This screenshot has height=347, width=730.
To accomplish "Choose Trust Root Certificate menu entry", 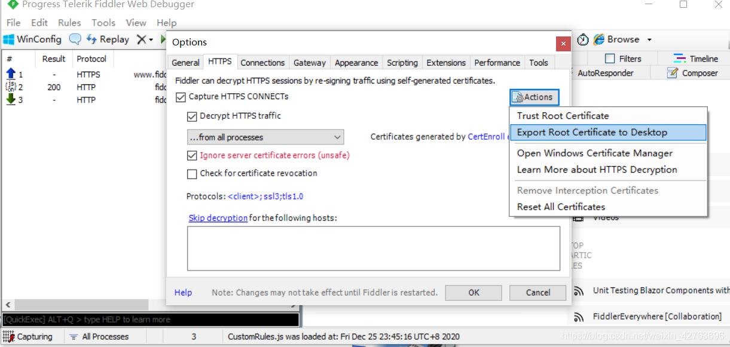I will pyautogui.click(x=609, y=116).
